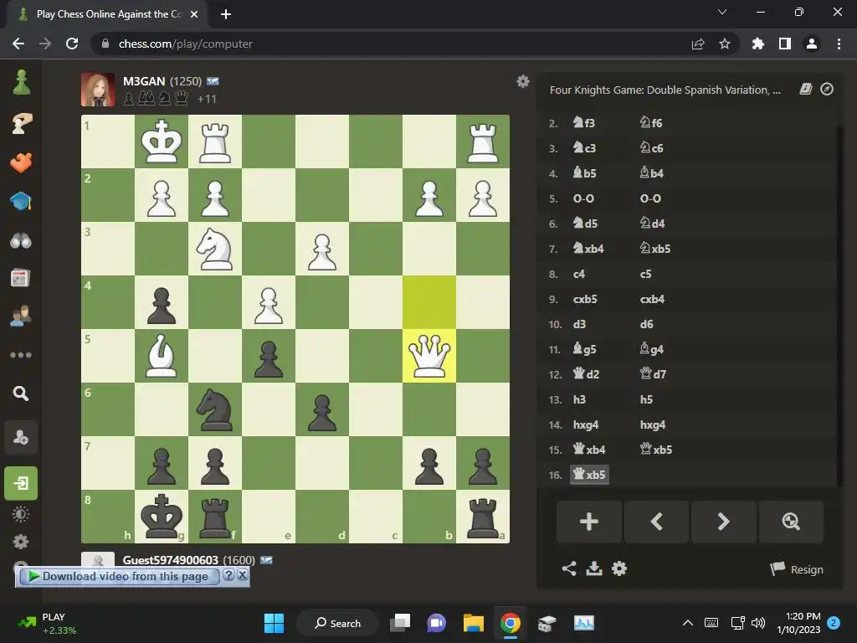The width and height of the screenshot is (857, 643).
Task: Toggle browser side panel
Action: (785, 44)
